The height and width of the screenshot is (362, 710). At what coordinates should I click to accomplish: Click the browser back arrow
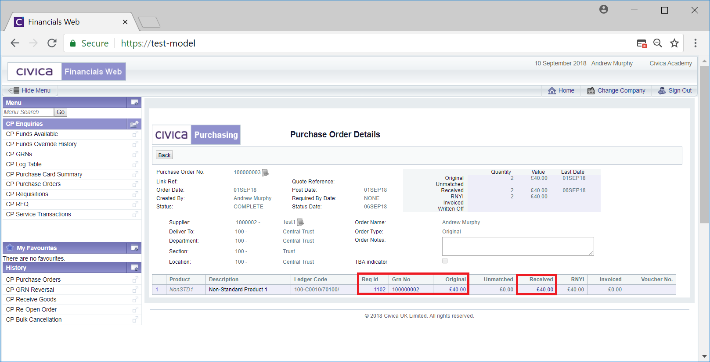(15, 43)
